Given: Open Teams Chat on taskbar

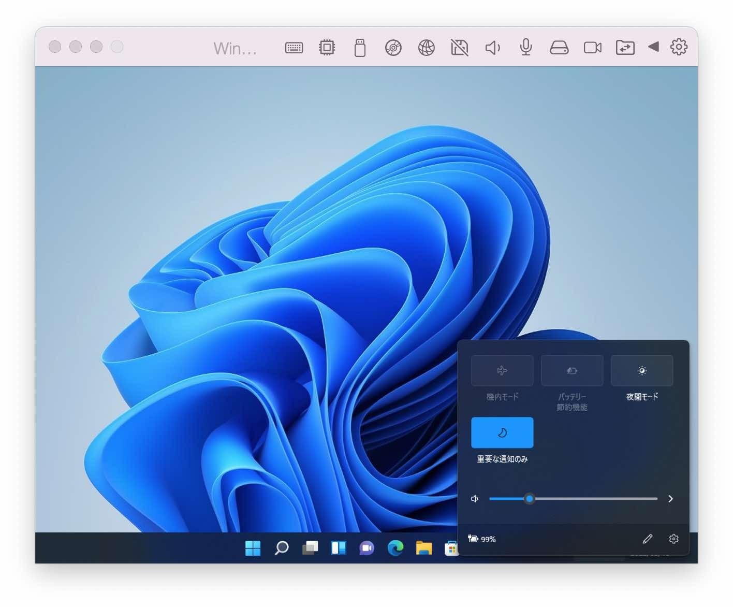Looking at the screenshot, I should point(366,548).
